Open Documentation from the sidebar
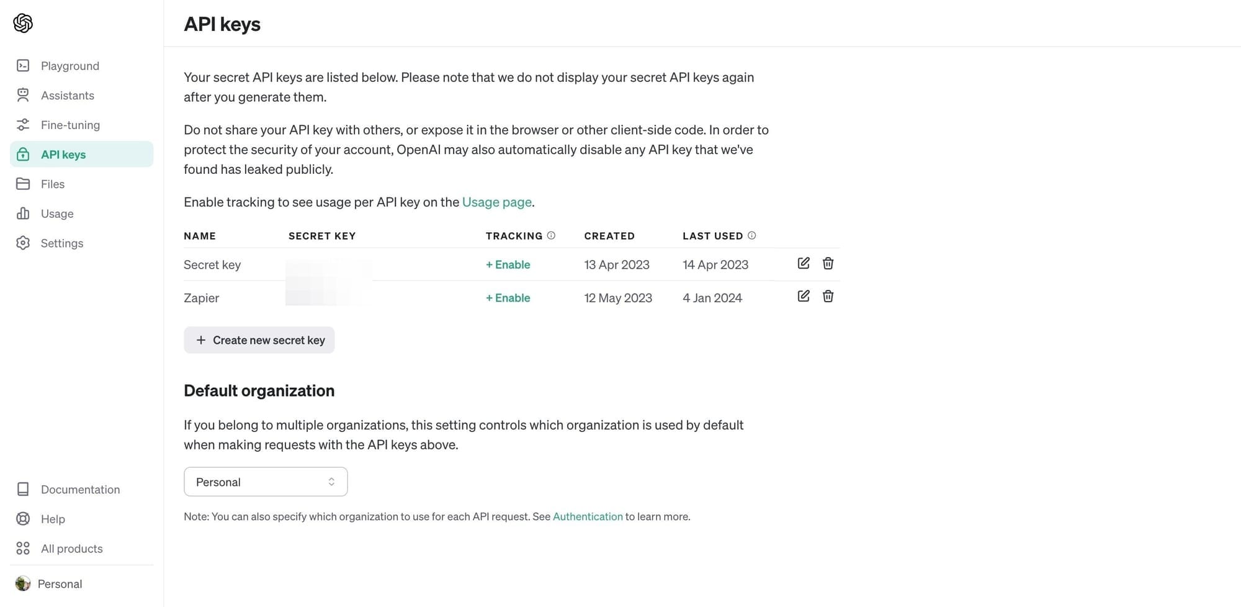 (80, 490)
